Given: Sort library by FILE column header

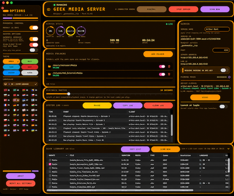Looking at the screenshot, I should (x=72, y=156).
